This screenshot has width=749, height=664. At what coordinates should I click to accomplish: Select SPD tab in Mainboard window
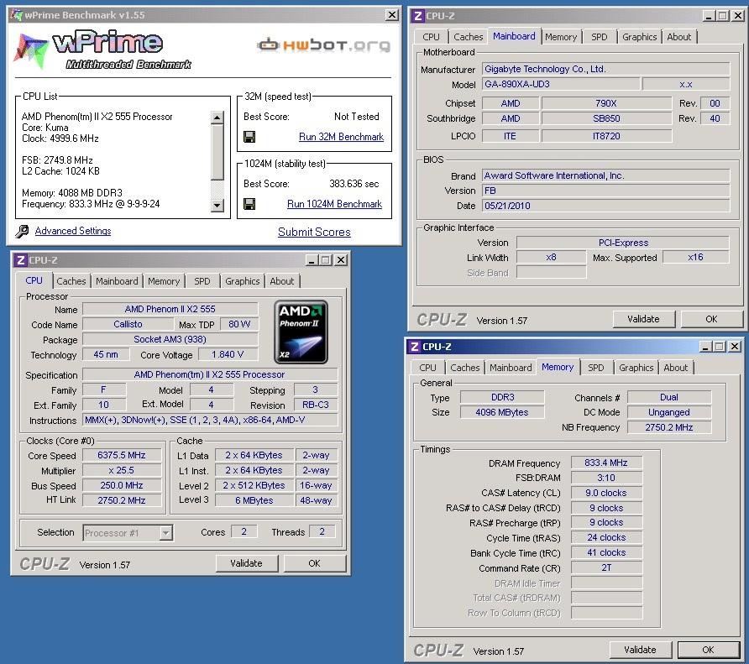(599, 37)
